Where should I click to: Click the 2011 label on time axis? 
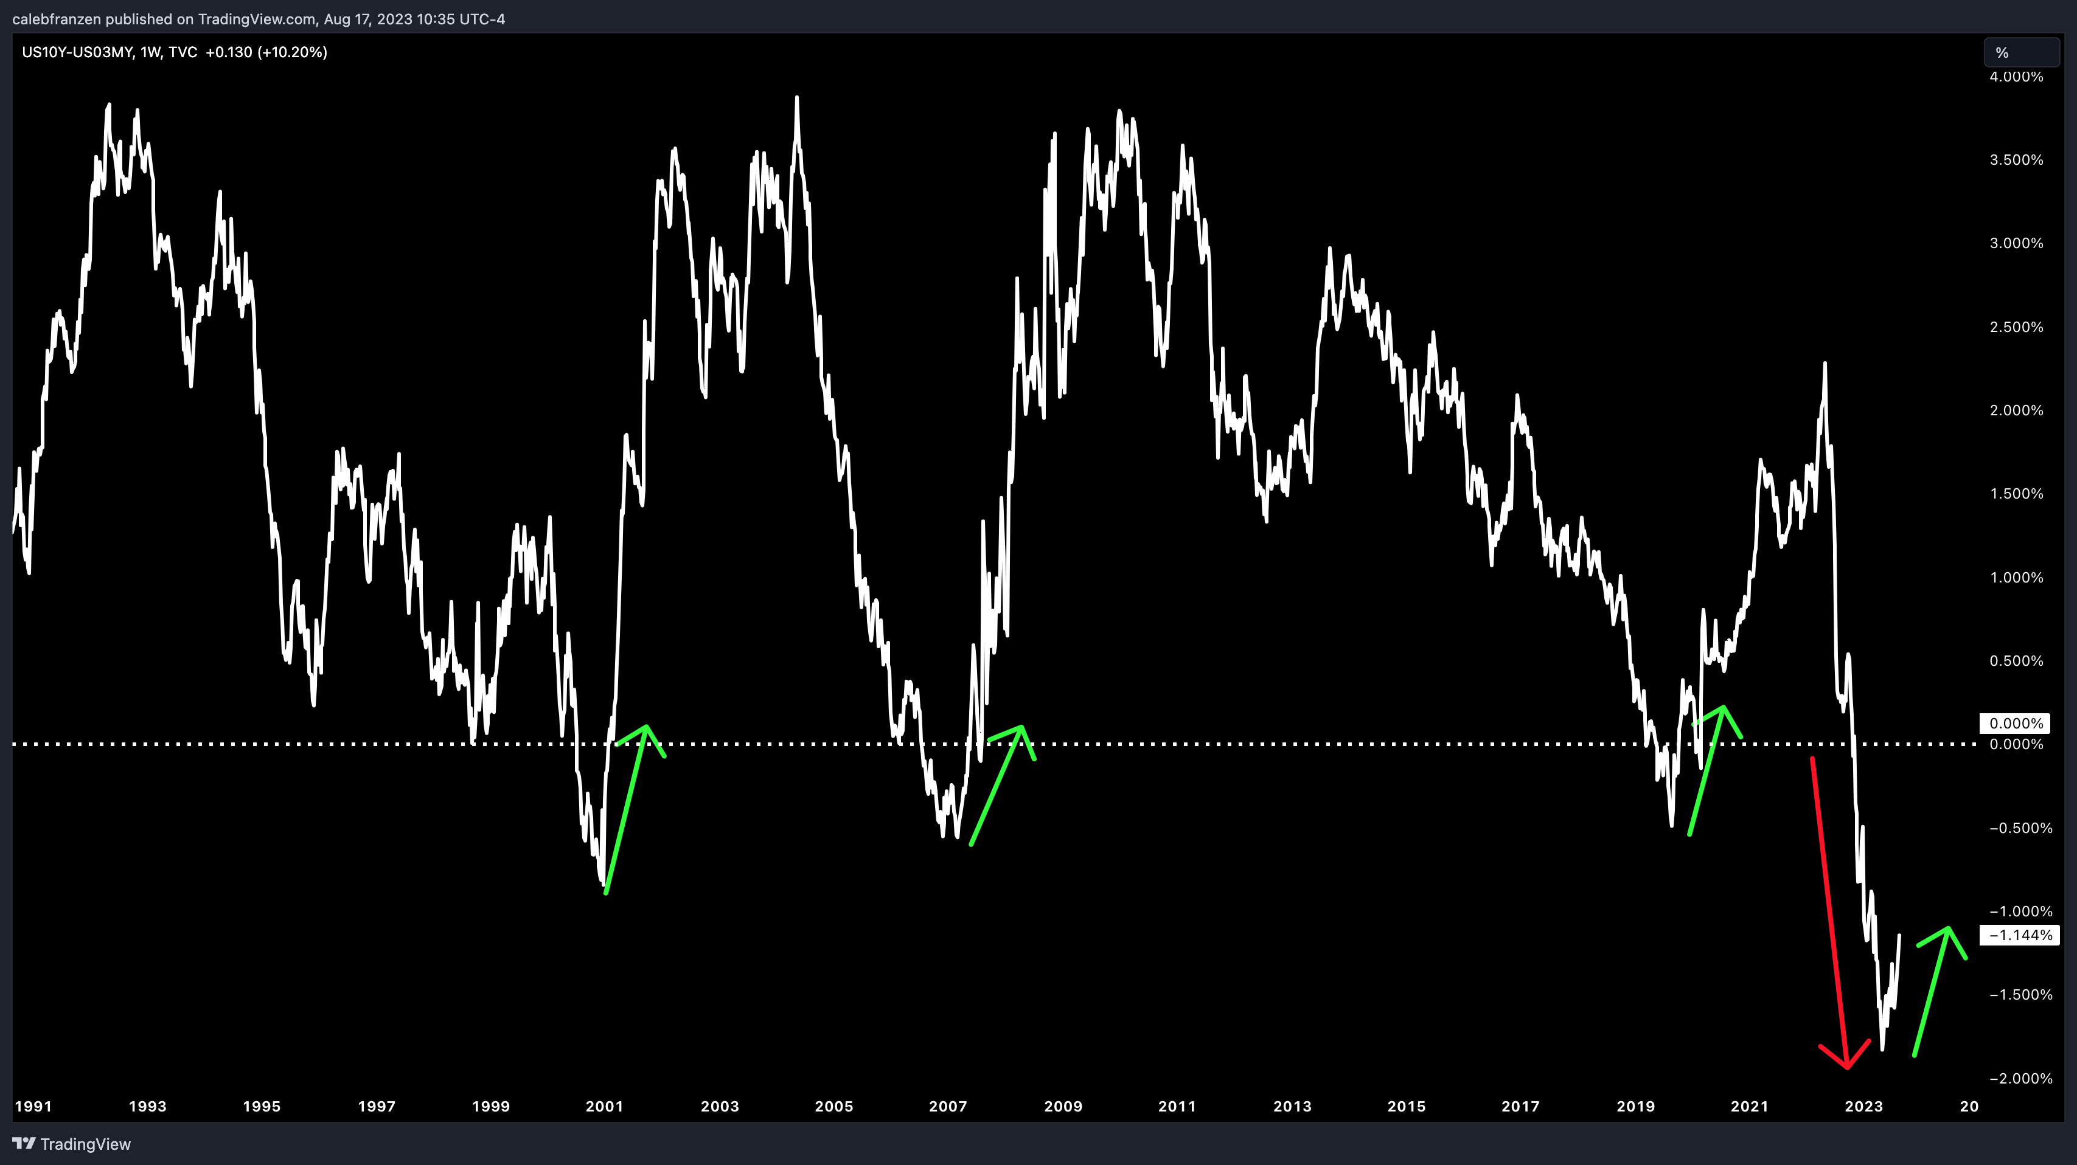click(1177, 1106)
